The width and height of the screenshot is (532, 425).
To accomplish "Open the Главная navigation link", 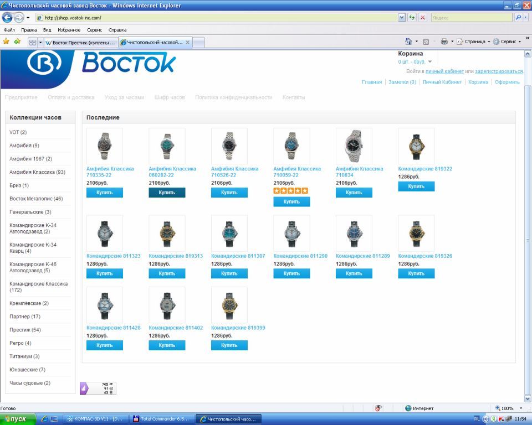I will [x=371, y=82].
